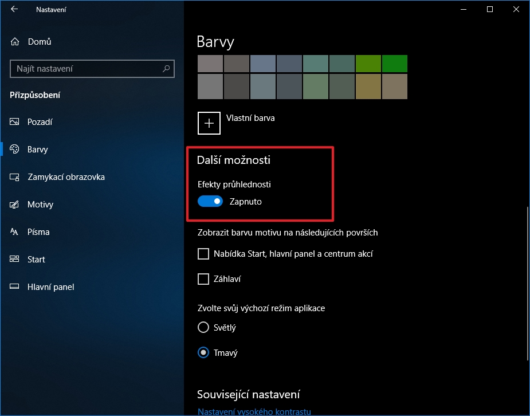The height and width of the screenshot is (416, 530).
Task: Pick the sage green swatch, fifth in bottom row
Action: (315, 87)
